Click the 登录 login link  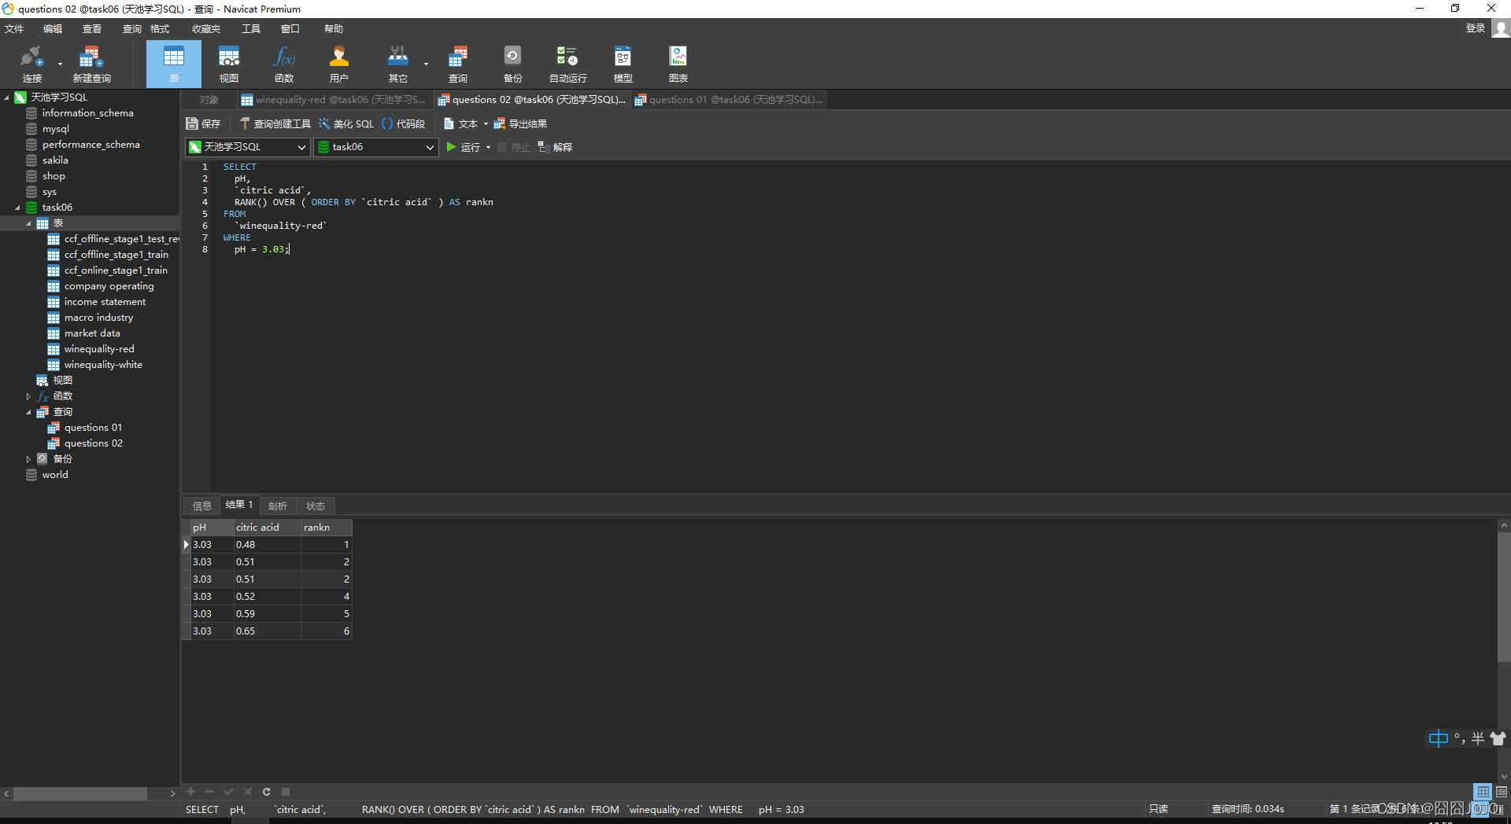[1475, 28]
